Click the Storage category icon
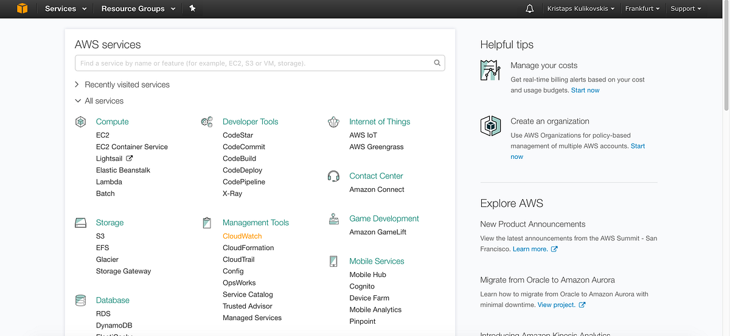Image resolution: width=730 pixels, height=336 pixels. [80, 223]
